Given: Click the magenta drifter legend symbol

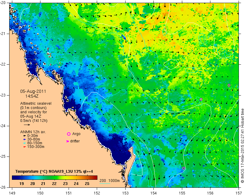Looking at the screenshot, I should (x=68, y=141).
